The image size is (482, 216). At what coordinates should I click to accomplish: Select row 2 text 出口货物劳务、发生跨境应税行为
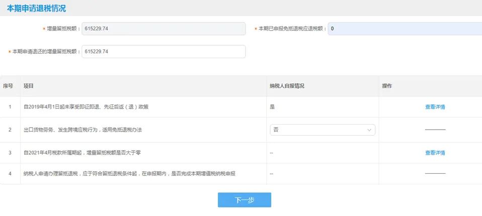point(60,130)
